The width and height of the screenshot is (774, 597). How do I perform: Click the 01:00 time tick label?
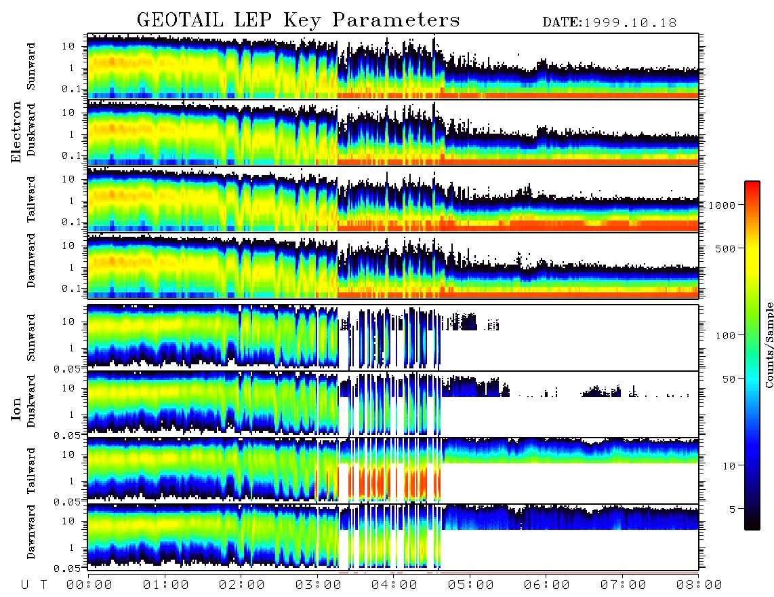click(x=166, y=585)
